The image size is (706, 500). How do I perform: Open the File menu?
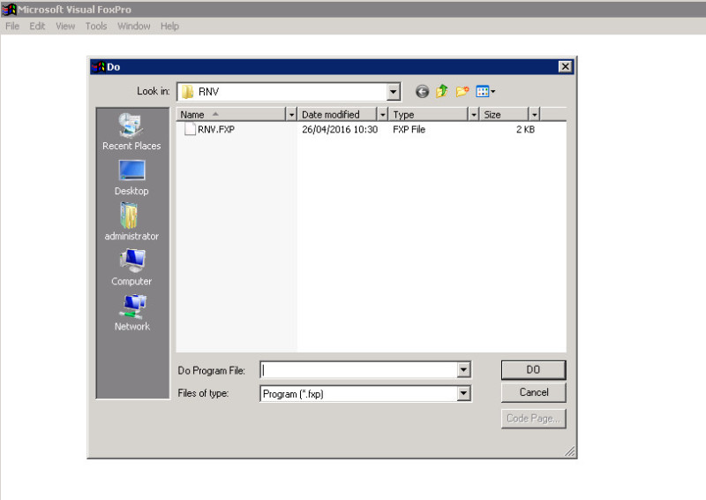tap(12, 27)
